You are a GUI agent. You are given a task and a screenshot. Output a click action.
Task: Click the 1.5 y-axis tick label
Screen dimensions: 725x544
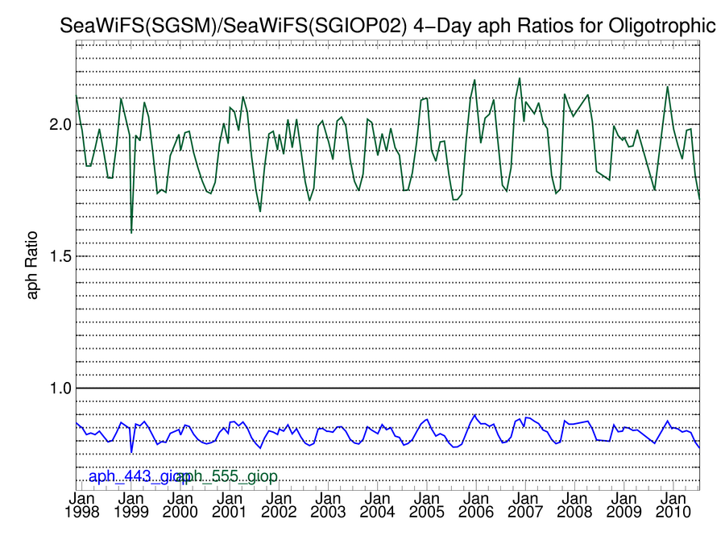[60, 255]
